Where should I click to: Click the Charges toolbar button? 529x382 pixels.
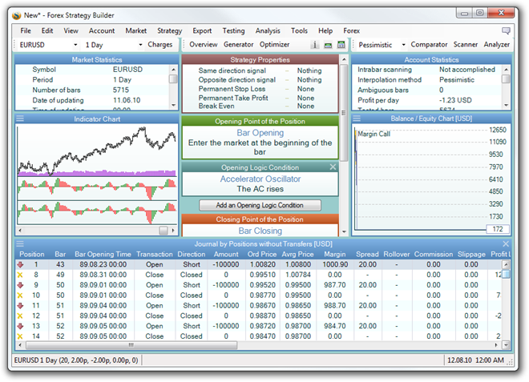[x=160, y=45]
